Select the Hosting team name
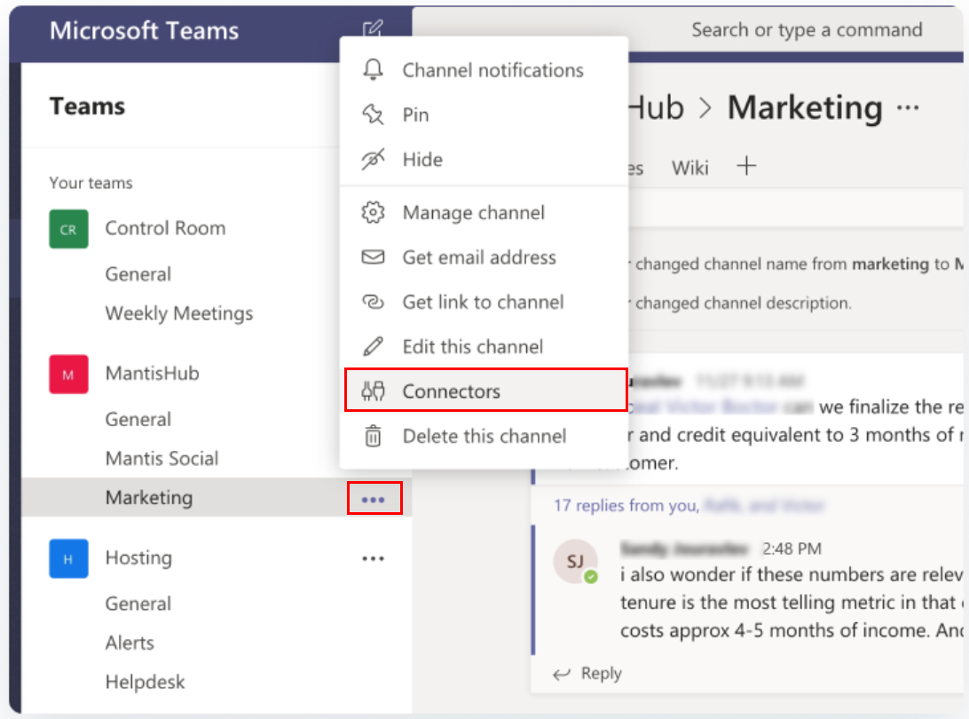 coord(138,557)
